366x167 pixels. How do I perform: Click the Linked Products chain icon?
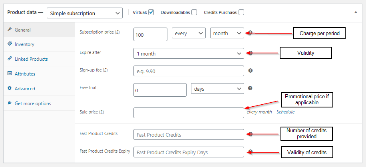(10, 59)
